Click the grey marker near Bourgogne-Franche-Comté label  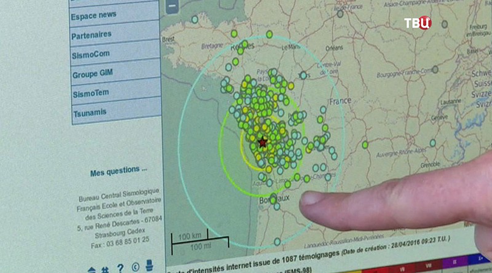pyautogui.click(x=435, y=69)
